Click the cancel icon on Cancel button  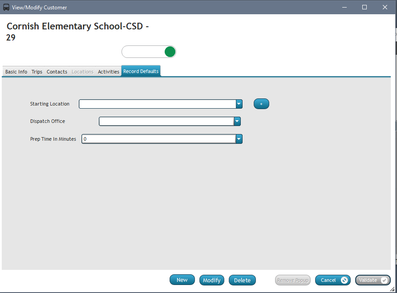point(344,280)
